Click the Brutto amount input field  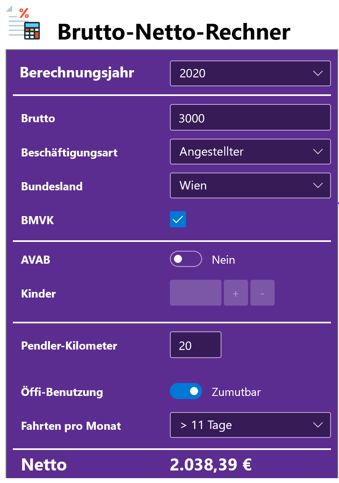(x=250, y=118)
